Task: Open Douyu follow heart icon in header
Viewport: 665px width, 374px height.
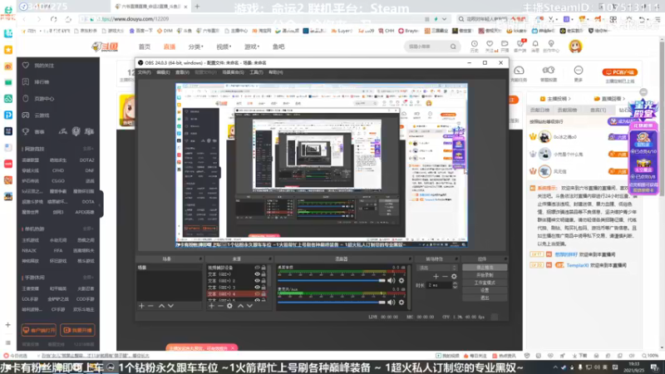Action: tap(490, 46)
